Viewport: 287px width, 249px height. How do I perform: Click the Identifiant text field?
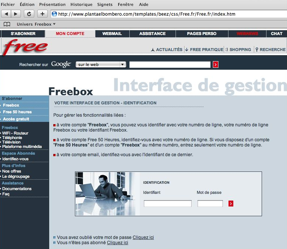pyautogui.click(x=167, y=204)
